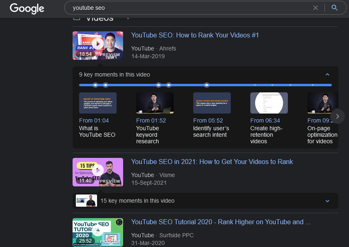The height and width of the screenshot is (247, 349).
Task: Click the 'Visme' channel name
Action: click(167, 175)
